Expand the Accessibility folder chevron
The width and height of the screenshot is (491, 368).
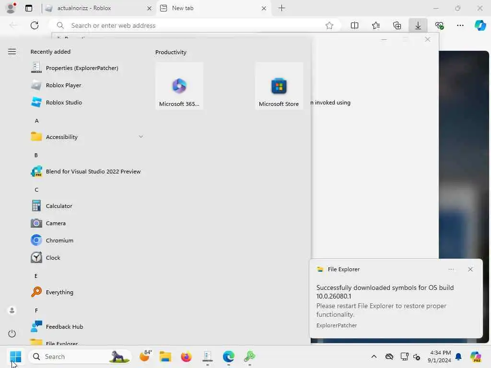[141, 137]
